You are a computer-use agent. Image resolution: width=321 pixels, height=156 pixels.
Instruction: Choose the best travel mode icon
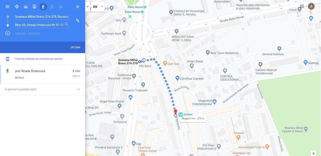(x=17, y=7)
